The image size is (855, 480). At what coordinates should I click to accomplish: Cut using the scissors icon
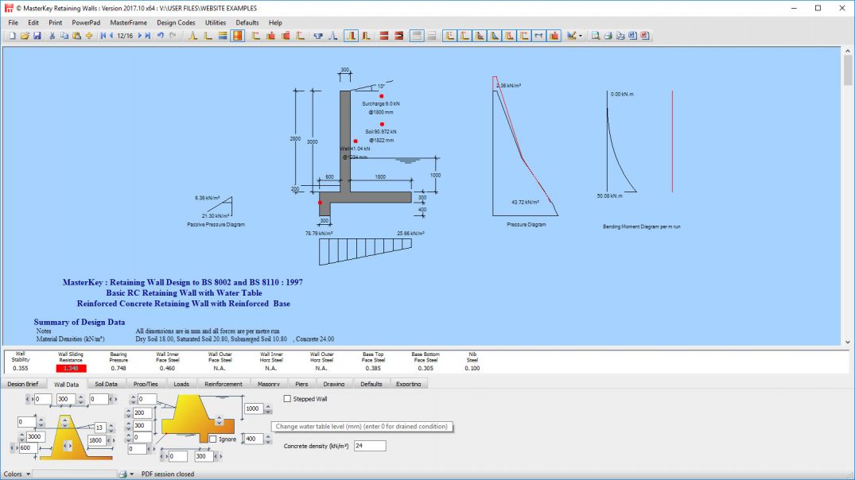[52, 36]
